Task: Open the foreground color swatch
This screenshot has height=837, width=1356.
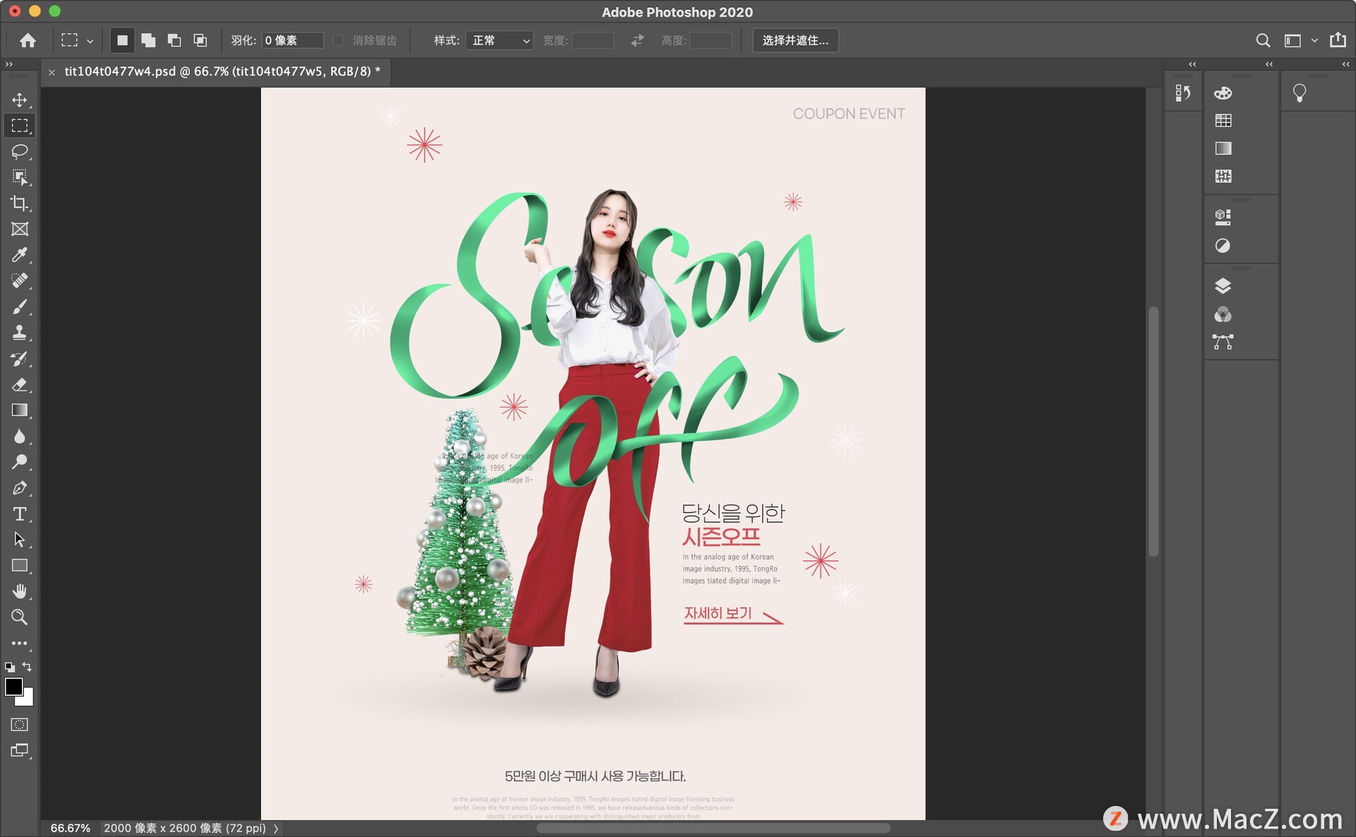Action: click(13, 686)
